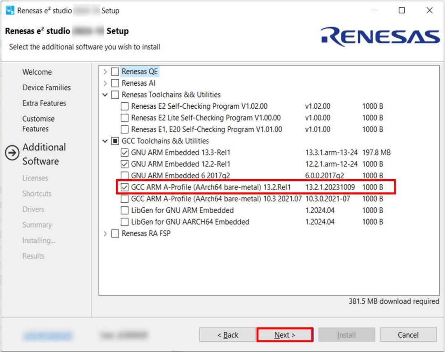Open the Device Families step
The image size is (445, 352).
click(x=47, y=87)
